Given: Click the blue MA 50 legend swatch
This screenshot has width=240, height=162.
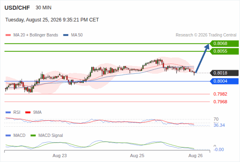Looking at the screenshot, I should click(x=66, y=35).
